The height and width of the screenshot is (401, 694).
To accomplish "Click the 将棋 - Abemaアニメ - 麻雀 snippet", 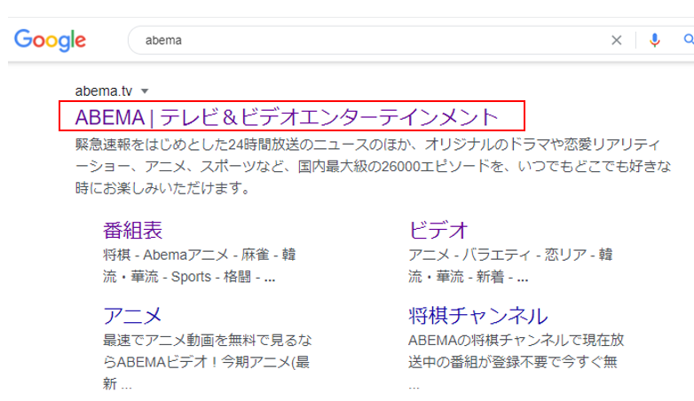I will point(199,265).
